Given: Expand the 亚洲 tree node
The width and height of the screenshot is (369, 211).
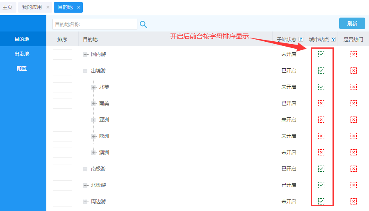Looking at the screenshot, I should pos(93,120).
